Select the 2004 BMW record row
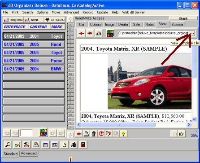 [34, 69]
